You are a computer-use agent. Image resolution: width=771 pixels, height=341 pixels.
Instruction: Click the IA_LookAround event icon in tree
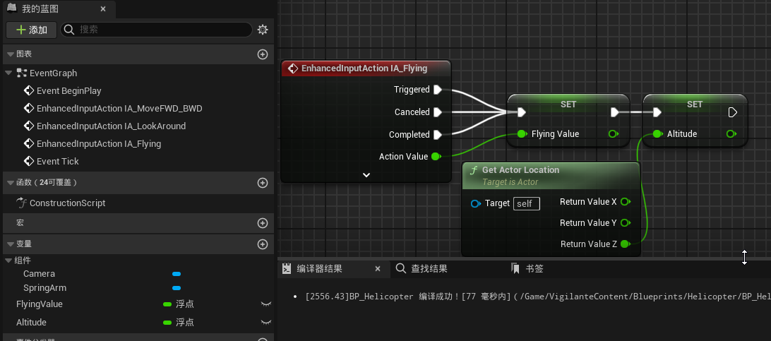point(29,126)
